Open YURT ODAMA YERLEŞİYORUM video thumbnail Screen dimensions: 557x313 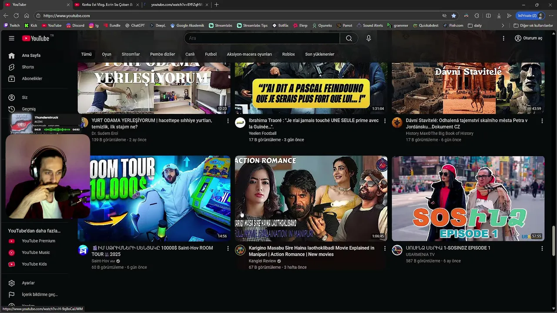tap(154, 88)
